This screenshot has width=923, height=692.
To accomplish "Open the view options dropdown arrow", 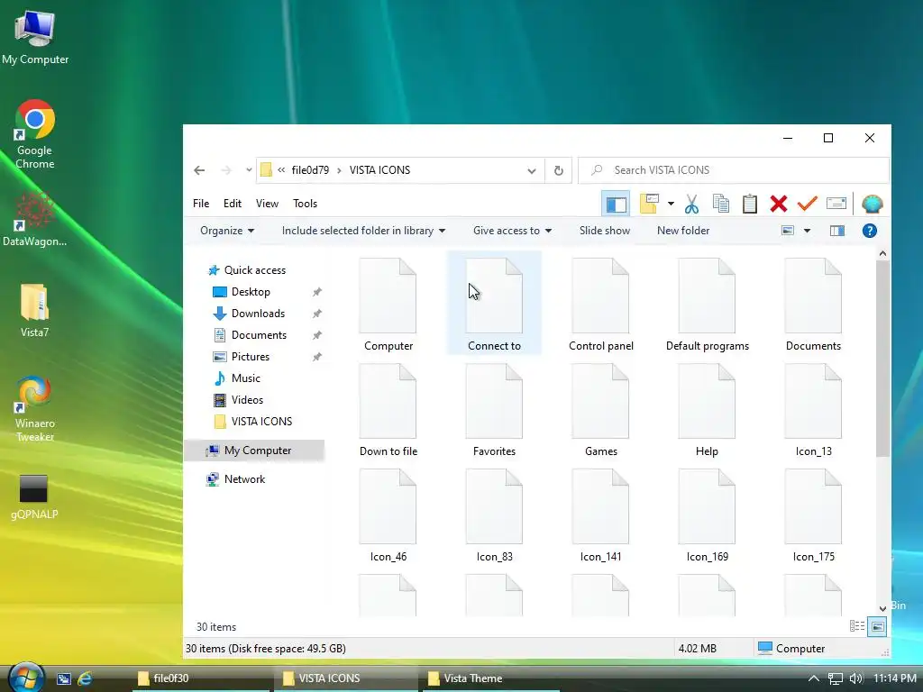I will [x=807, y=231].
